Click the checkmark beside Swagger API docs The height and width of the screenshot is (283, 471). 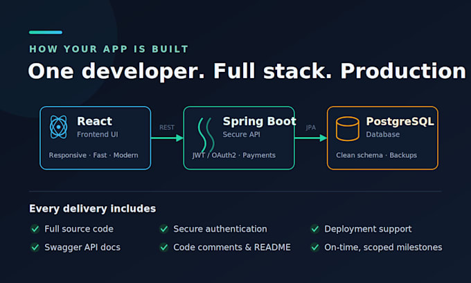tap(35, 247)
